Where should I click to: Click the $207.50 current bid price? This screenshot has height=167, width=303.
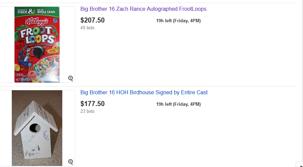click(93, 20)
